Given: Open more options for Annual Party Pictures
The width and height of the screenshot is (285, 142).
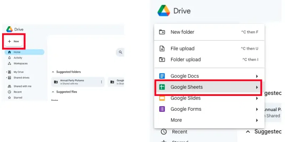Looking at the screenshot, I should 102,82.
